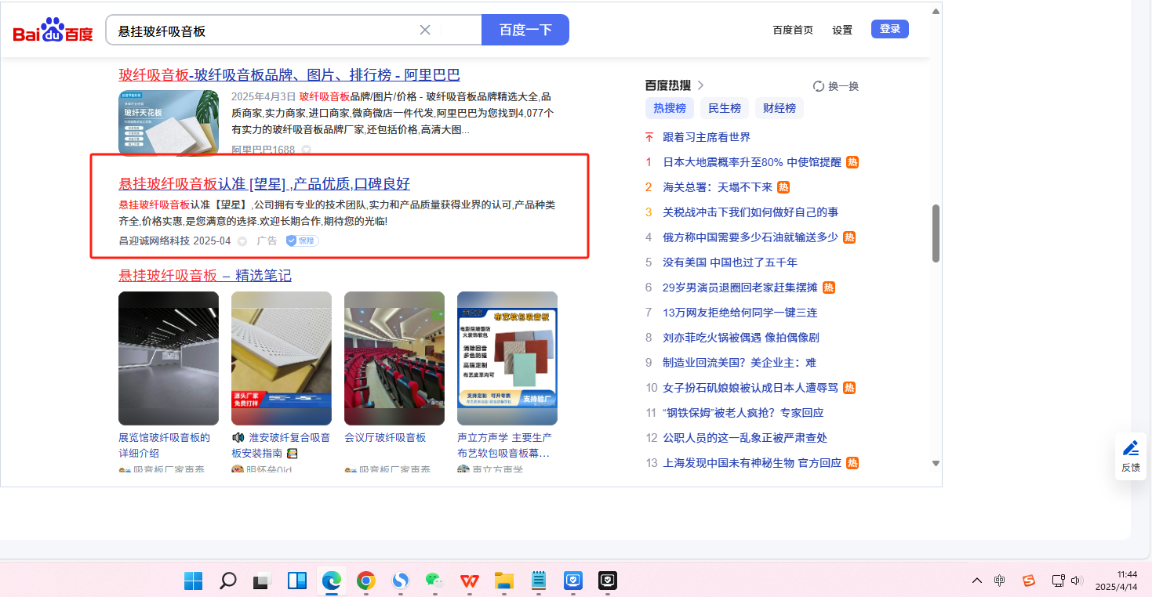Open the 会议厅玻纤吸音板 auditorium thumbnail
Viewport: 1152px width, 597px height.
394,358
